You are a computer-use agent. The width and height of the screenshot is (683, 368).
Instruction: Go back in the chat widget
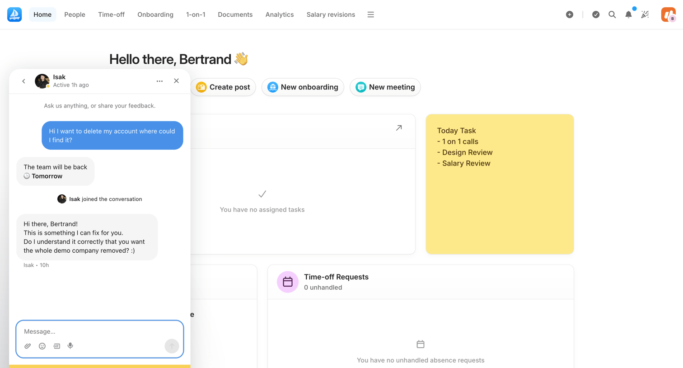tap(23, 81)
